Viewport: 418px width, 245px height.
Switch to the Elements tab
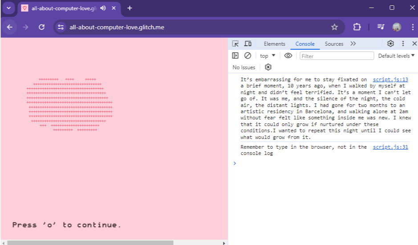(274, 44)
